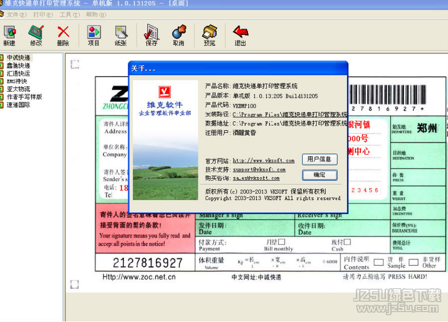
Task: Open 预览 (Print Preview) printer icon
Action: point(209,35)
